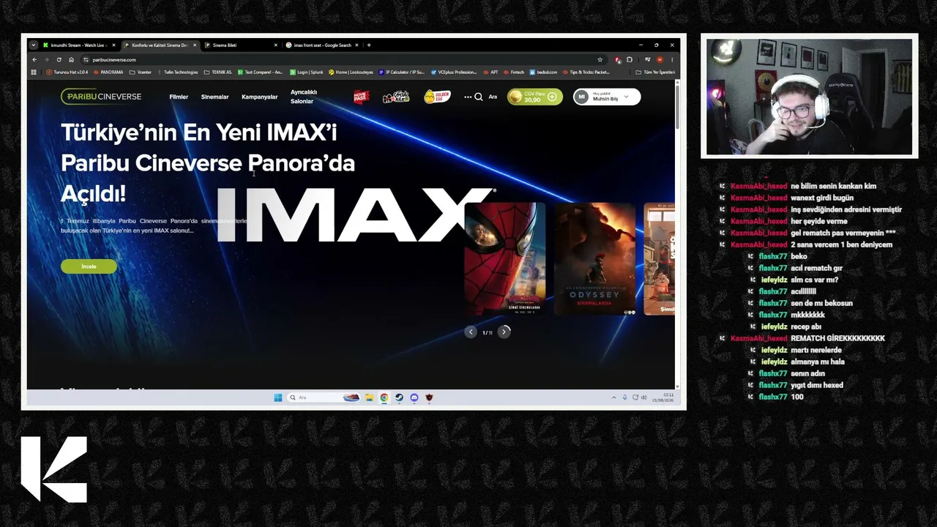Open the three-dots more menu in site header
Image resolution: width=937 pixels, height=527 pixels.
pos(468,97)
